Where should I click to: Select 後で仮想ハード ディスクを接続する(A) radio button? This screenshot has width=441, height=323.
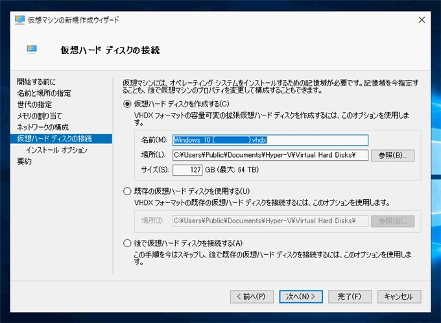(127, 243)
